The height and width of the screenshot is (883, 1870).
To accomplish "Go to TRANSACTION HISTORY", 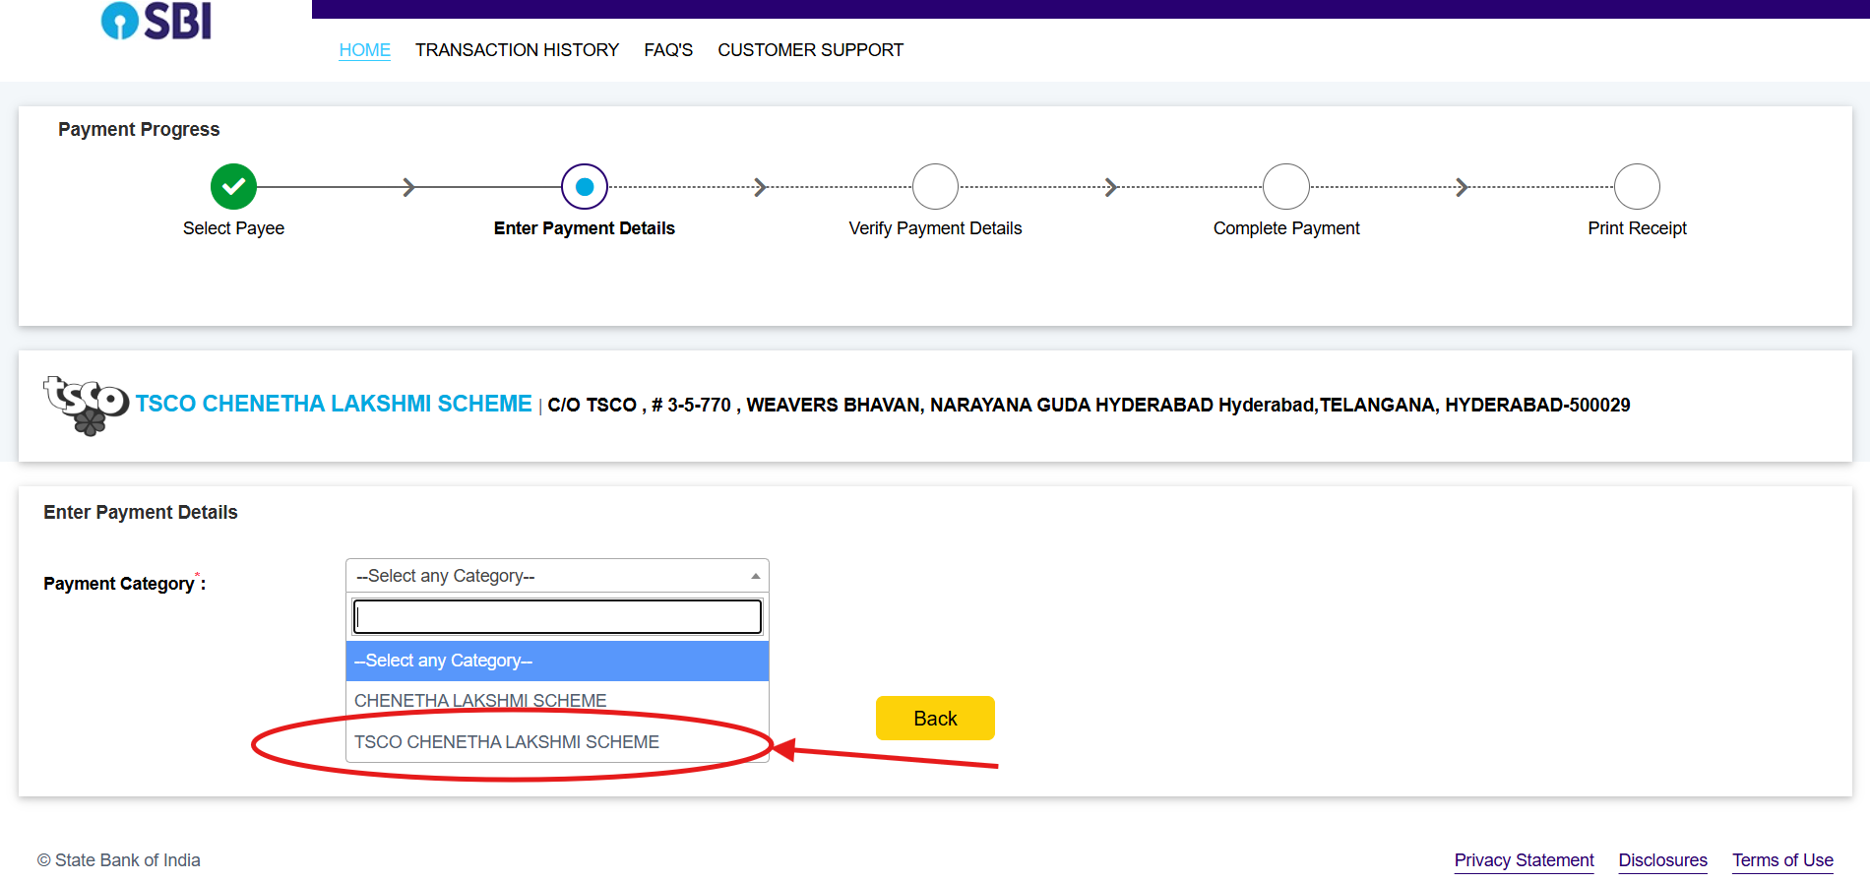I will [x=517, y=50].
